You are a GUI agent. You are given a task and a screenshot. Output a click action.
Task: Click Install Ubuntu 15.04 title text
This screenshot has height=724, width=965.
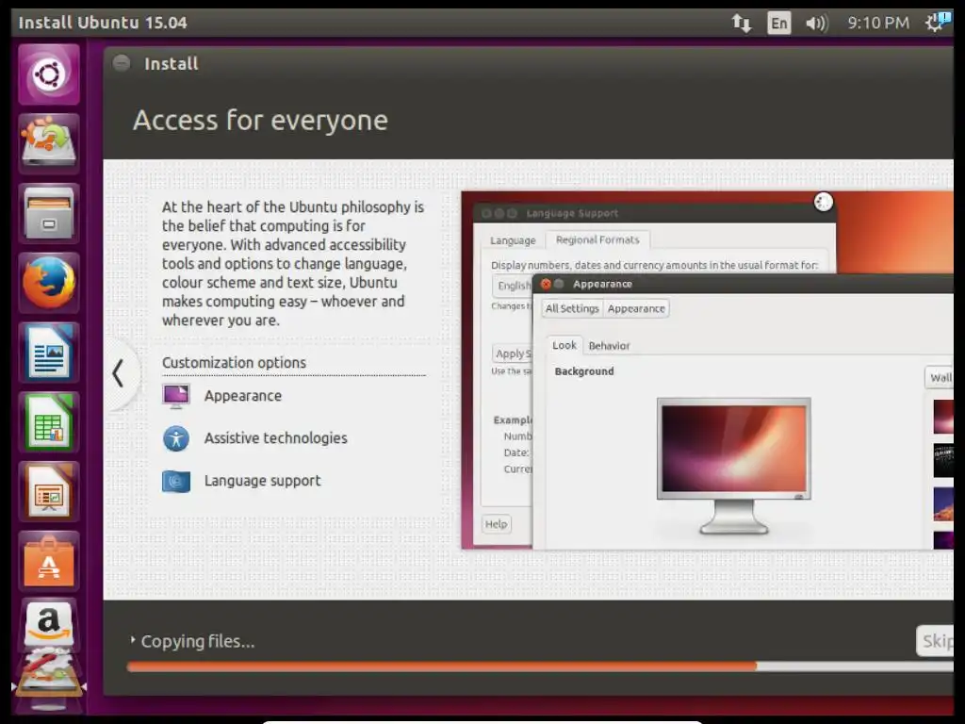[103, 23]
